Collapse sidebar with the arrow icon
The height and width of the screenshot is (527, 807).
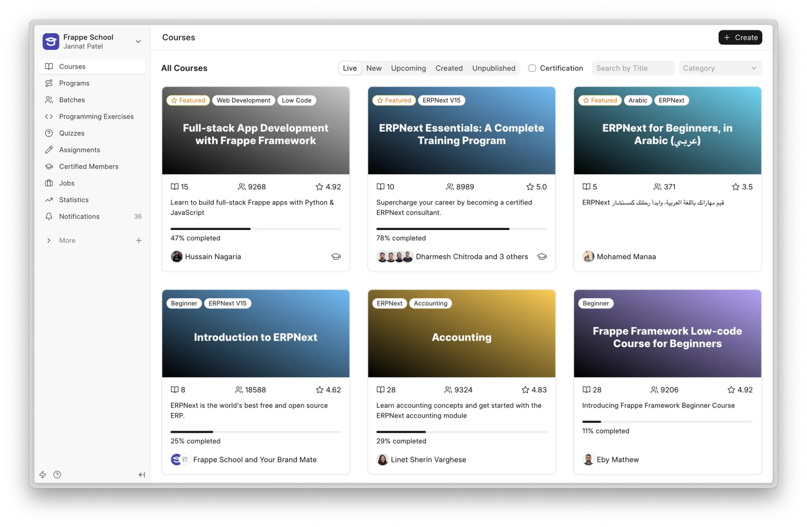(142, 474)
